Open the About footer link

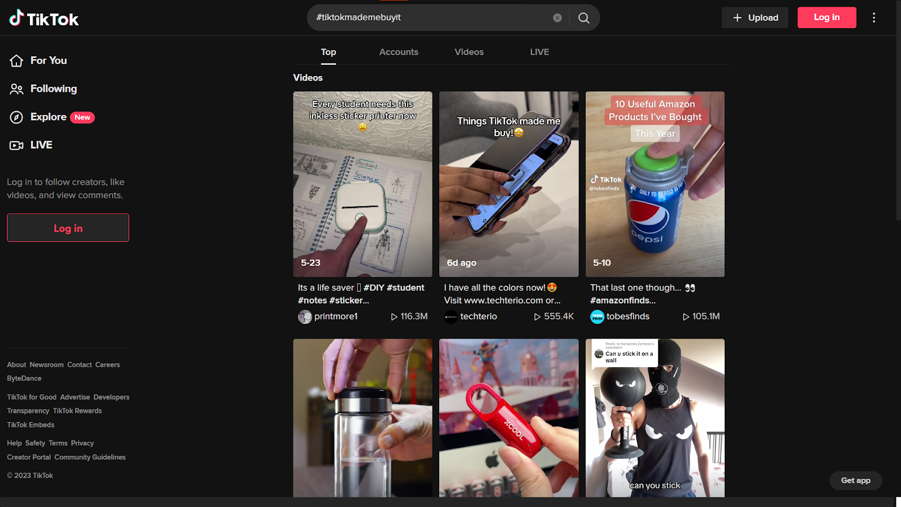click(16, 365)
